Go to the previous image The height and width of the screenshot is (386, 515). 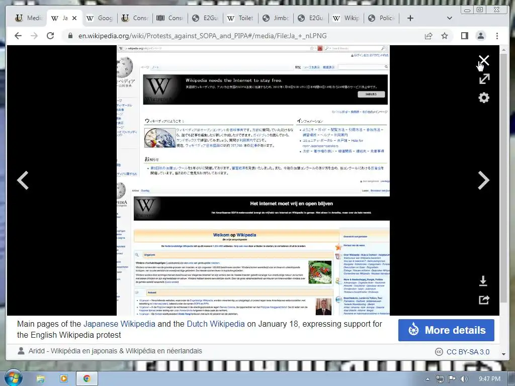(23, 180)
